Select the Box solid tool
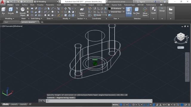Viewport: 191px width, 107px height. pos(3,11)
